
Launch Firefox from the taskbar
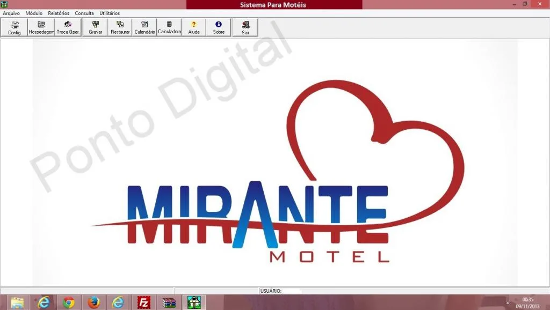(x=93, y=302)
